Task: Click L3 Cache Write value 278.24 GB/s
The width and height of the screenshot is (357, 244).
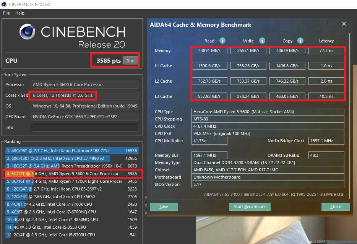Action: [248, 96]
